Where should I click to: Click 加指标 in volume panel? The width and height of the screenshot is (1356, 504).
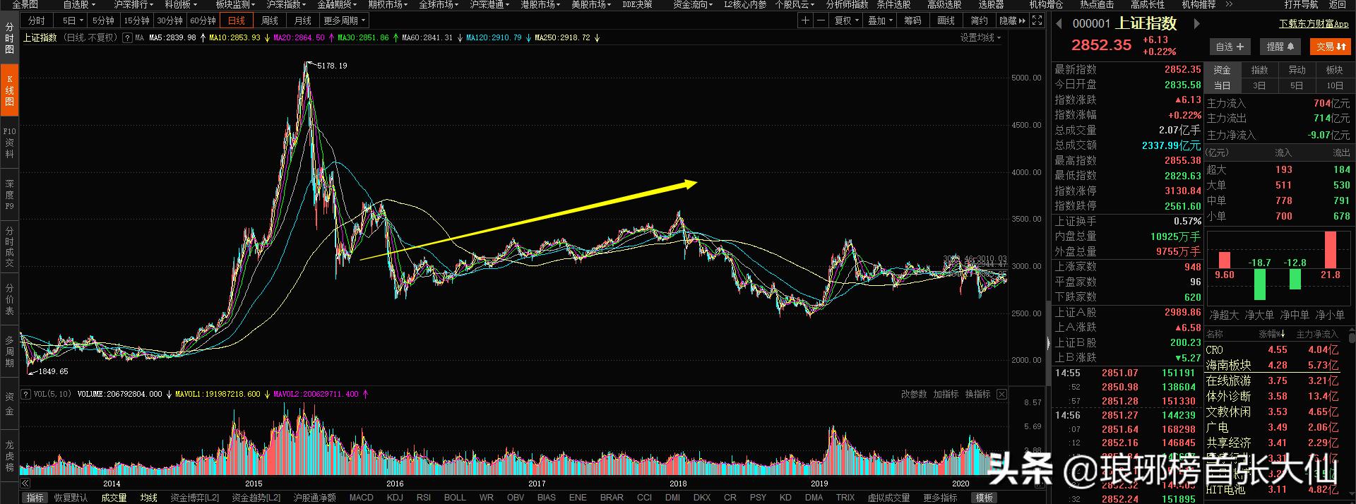point(946,394)
